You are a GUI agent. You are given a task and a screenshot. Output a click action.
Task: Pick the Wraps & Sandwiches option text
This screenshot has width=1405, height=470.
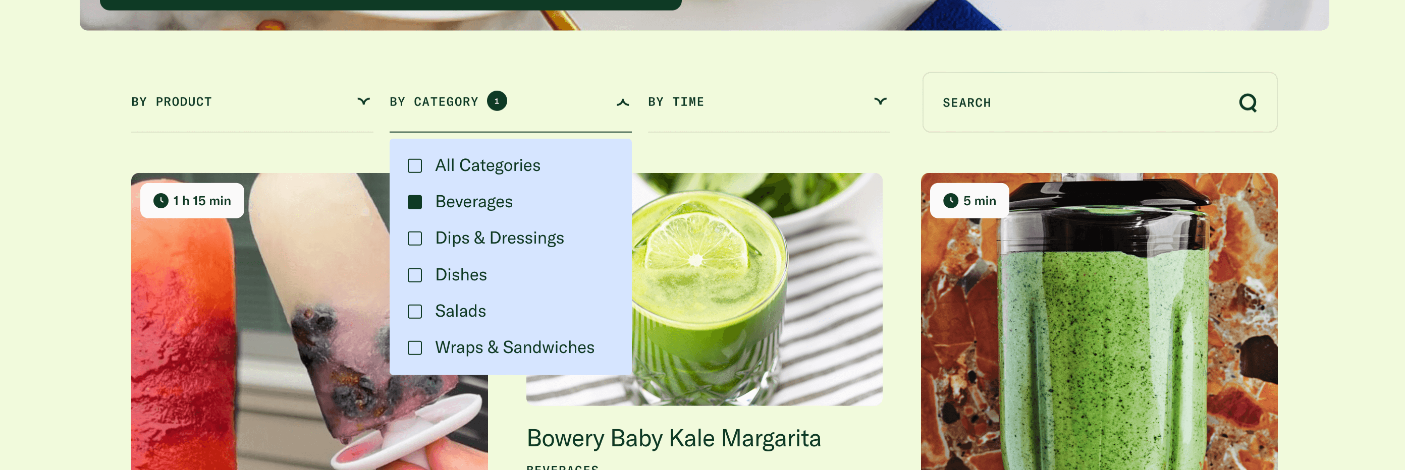click(514, 347)
